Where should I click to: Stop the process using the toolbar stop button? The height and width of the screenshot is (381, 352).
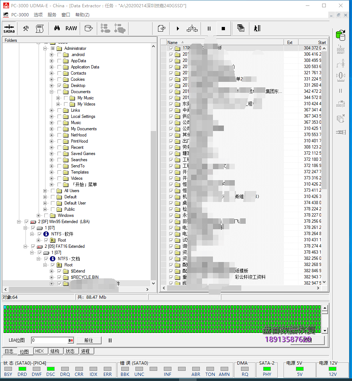[x=223, y=29]
